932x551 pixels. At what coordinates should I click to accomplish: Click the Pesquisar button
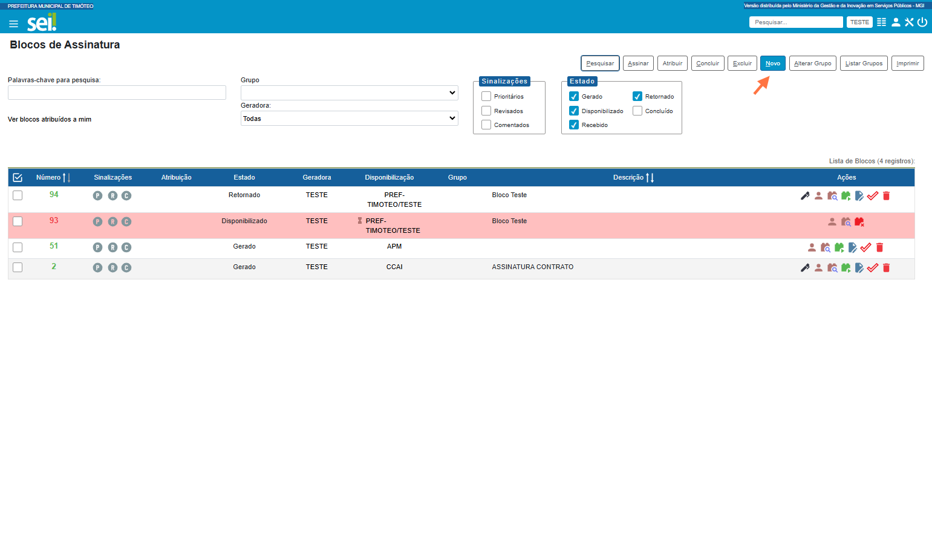[x=600, y=63]
